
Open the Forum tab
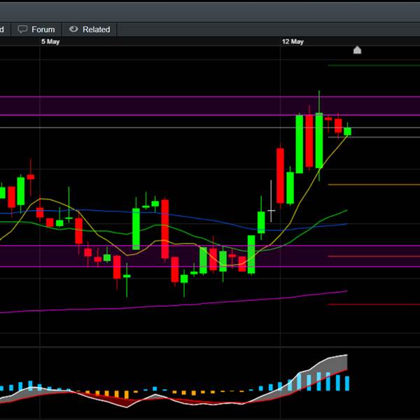[x=36, y=29]
